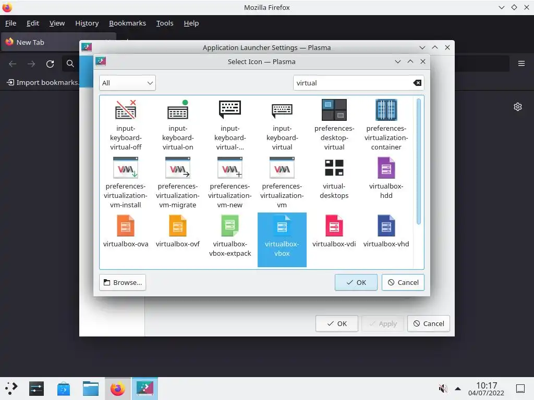
Task: Go forward in Firefox
Action: 31,64
